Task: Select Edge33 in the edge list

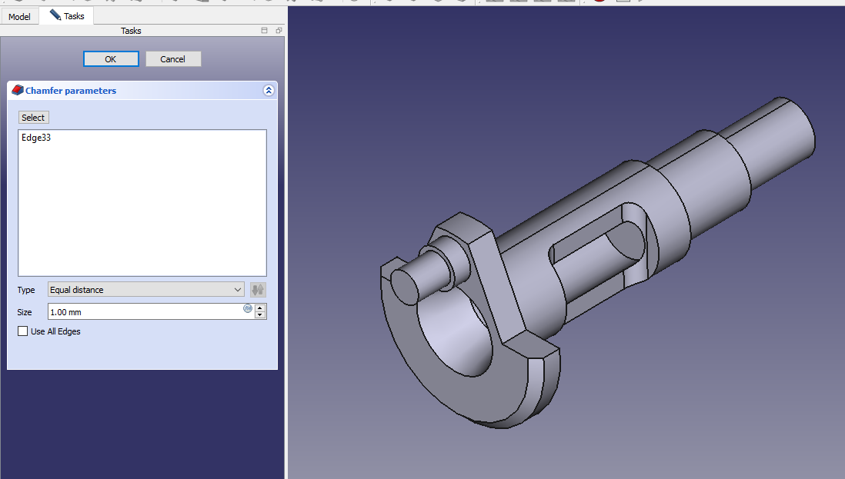Action: (x=36, y=138)
